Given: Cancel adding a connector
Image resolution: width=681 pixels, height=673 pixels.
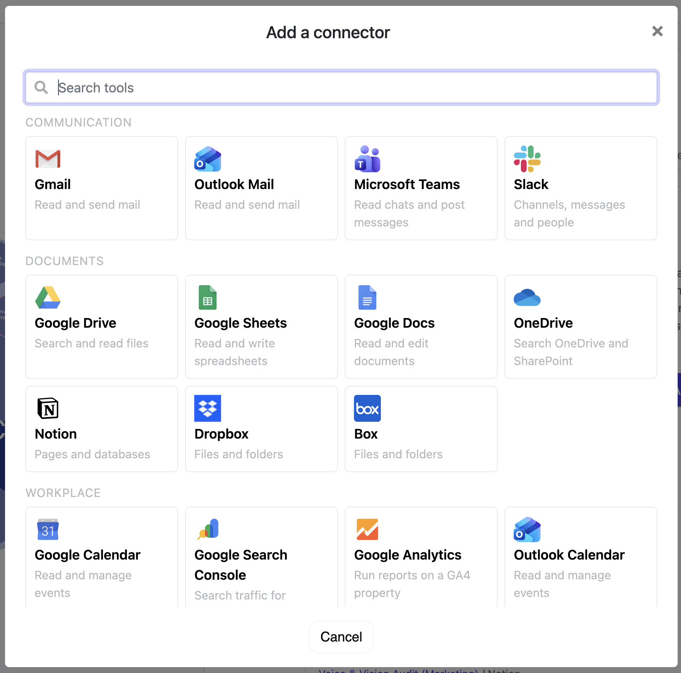Looking at the screenshot, I should click(x=341, y=637).
